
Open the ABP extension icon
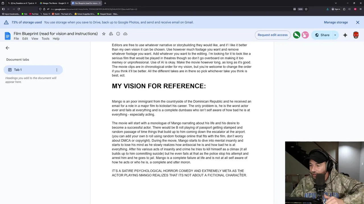click(355, 9)
